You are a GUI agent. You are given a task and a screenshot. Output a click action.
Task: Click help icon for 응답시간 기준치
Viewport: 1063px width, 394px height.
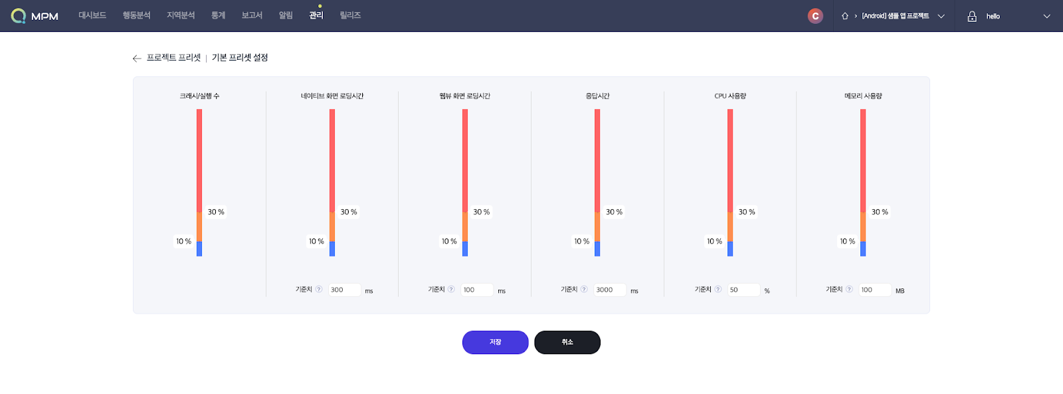pyautogui.click(x=584, y=289)
